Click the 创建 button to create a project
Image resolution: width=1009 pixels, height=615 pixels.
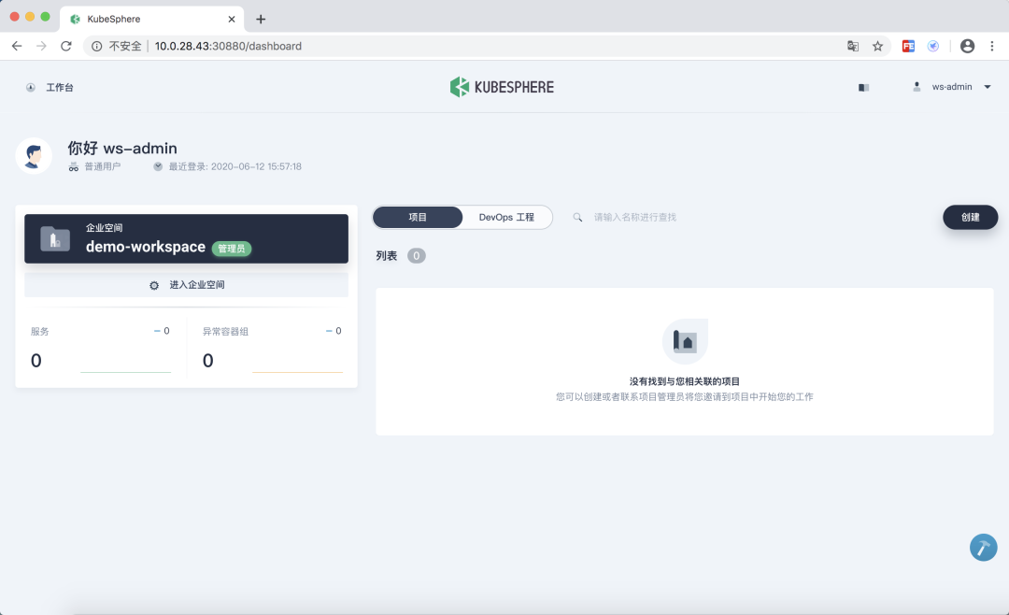click(x=970, y=216)
